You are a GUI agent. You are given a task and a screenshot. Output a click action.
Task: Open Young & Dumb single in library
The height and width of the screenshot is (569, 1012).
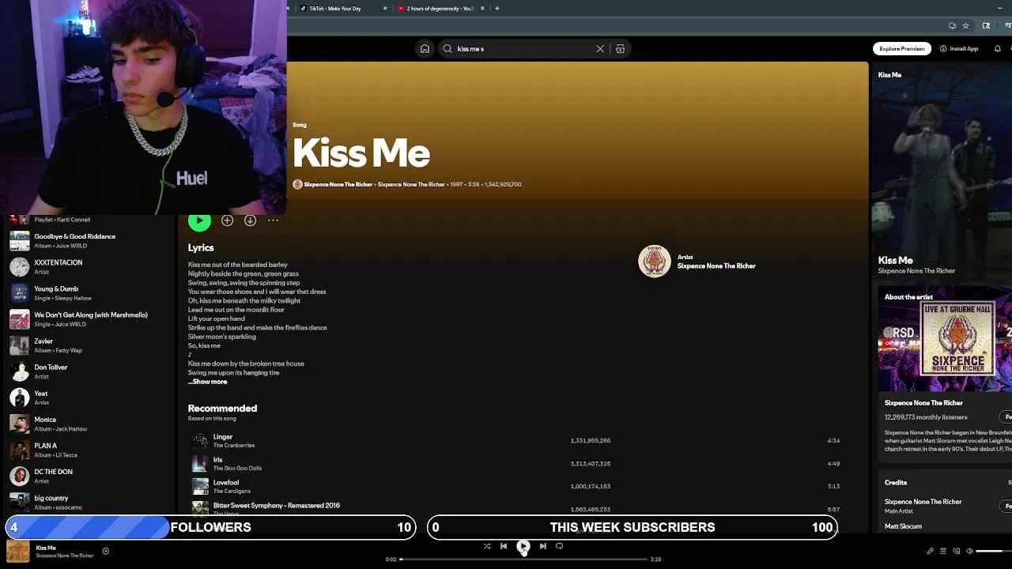pyautogui.click(x=87, y=293)
